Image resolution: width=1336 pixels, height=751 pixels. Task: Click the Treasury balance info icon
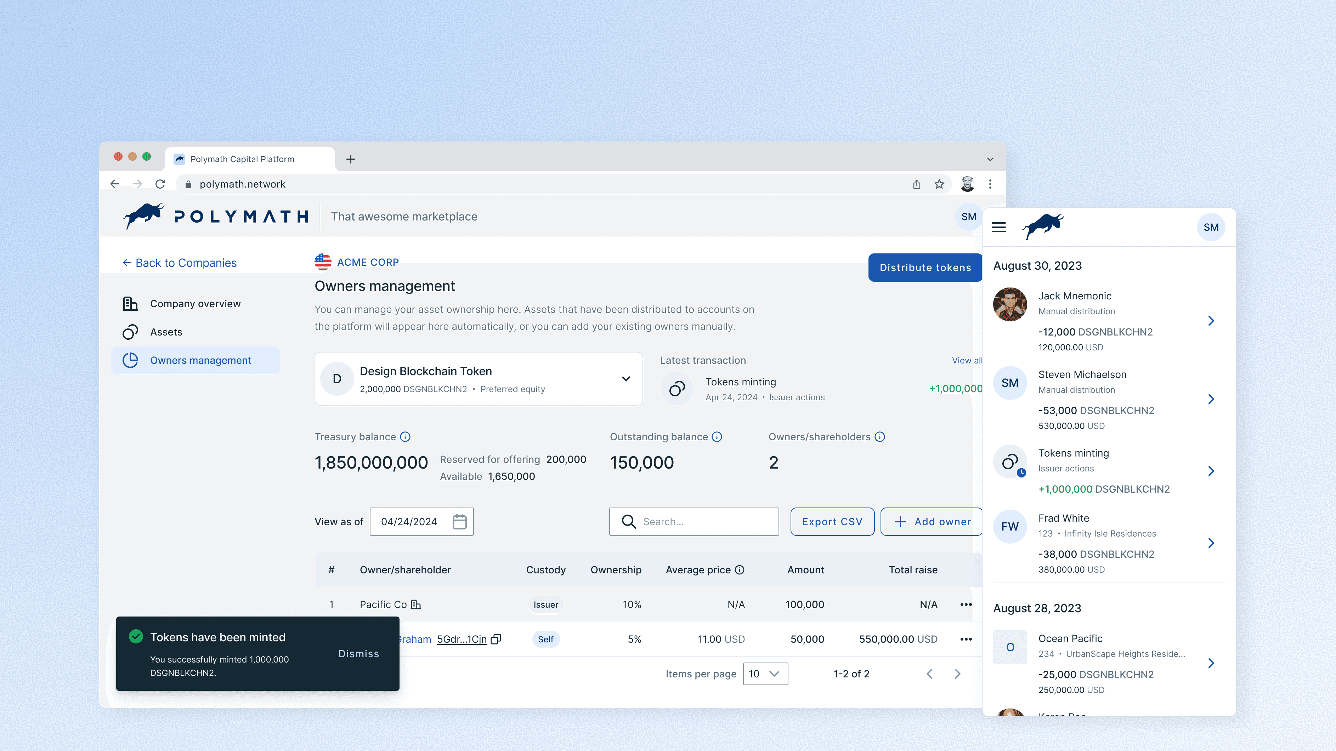[405, 437]
